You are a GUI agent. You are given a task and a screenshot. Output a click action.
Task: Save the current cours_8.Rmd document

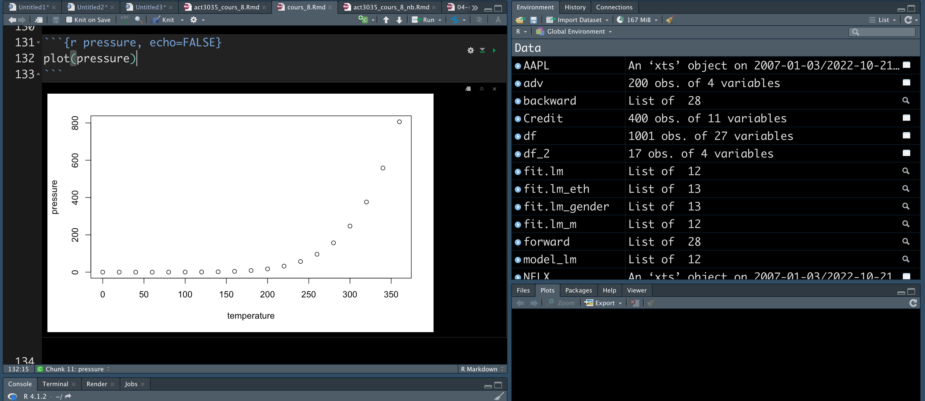(56, 20)
